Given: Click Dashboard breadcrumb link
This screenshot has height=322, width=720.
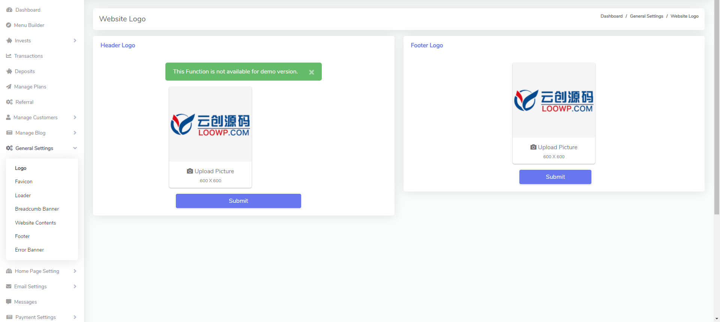Looking at the screenshot, I should [x=611, y=16].
